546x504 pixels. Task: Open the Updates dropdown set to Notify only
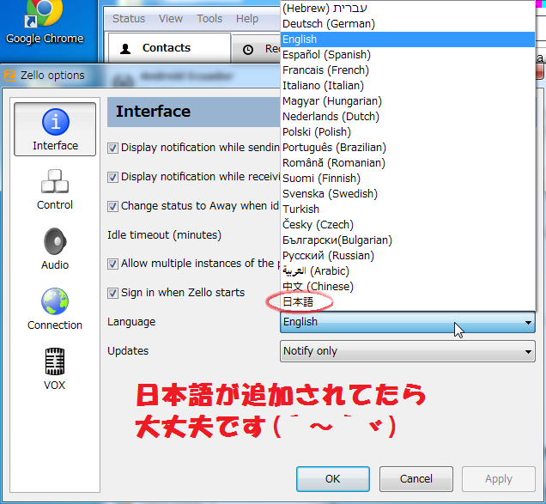(408, 351)
